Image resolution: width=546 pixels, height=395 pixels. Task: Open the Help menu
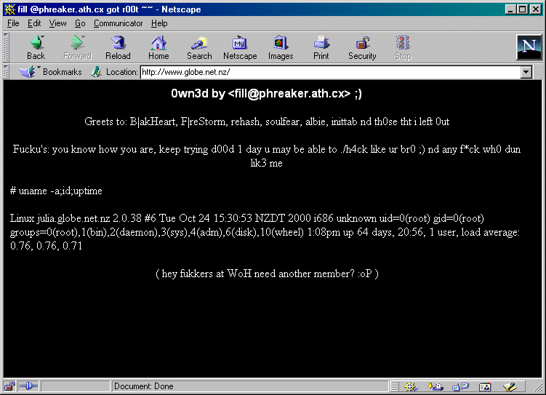(159, 23)
